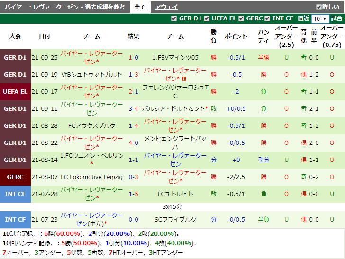Open メンヒェングラートバッハ team link
Screen dimensions: 345x259
[x=175, y=143]
